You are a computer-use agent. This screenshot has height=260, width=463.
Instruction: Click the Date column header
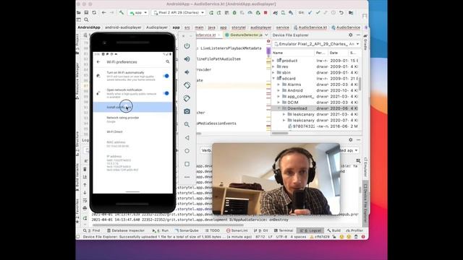point(338,53)
